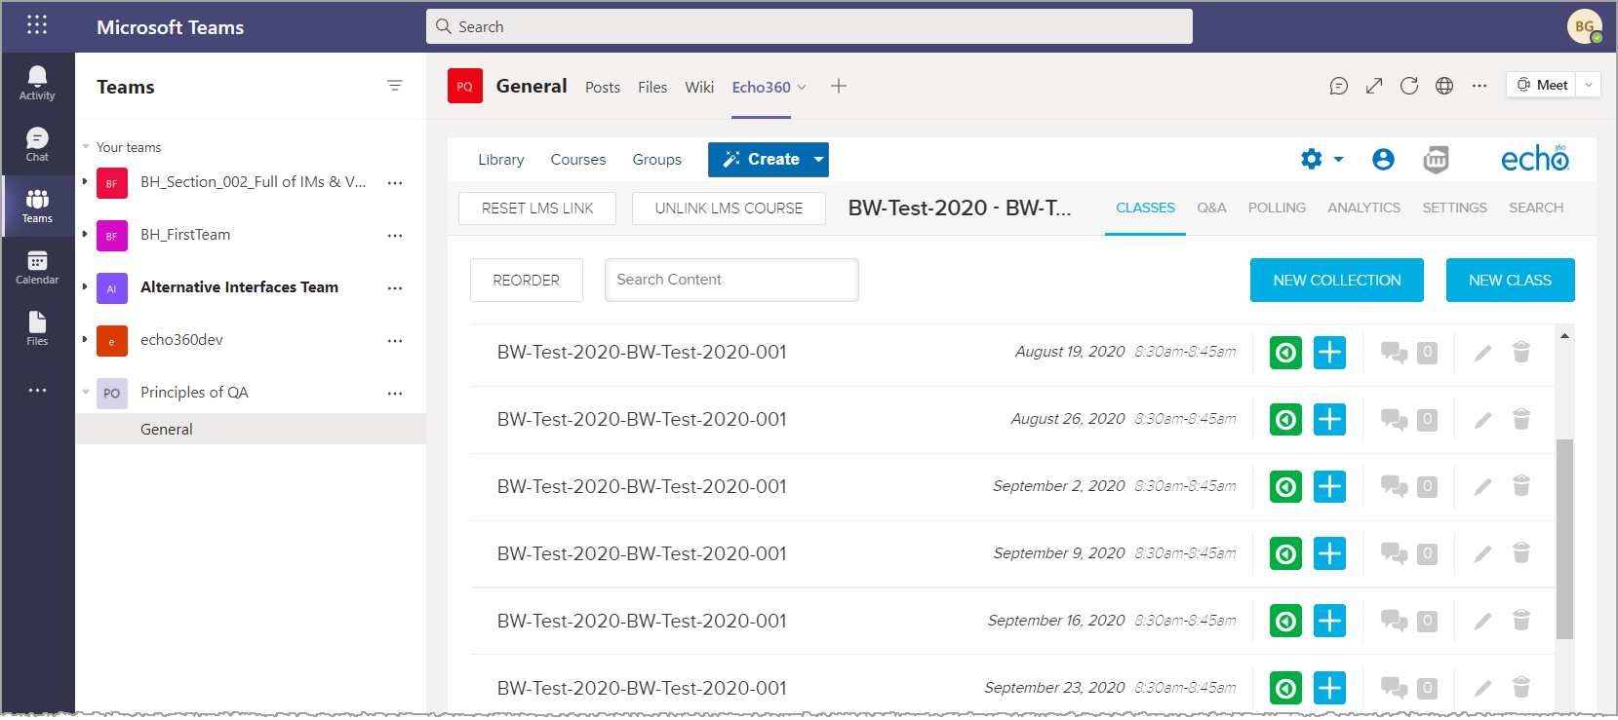Collapse the Your teams section
The height and width of the screenshot is (720, 1618).
(86, 147)
